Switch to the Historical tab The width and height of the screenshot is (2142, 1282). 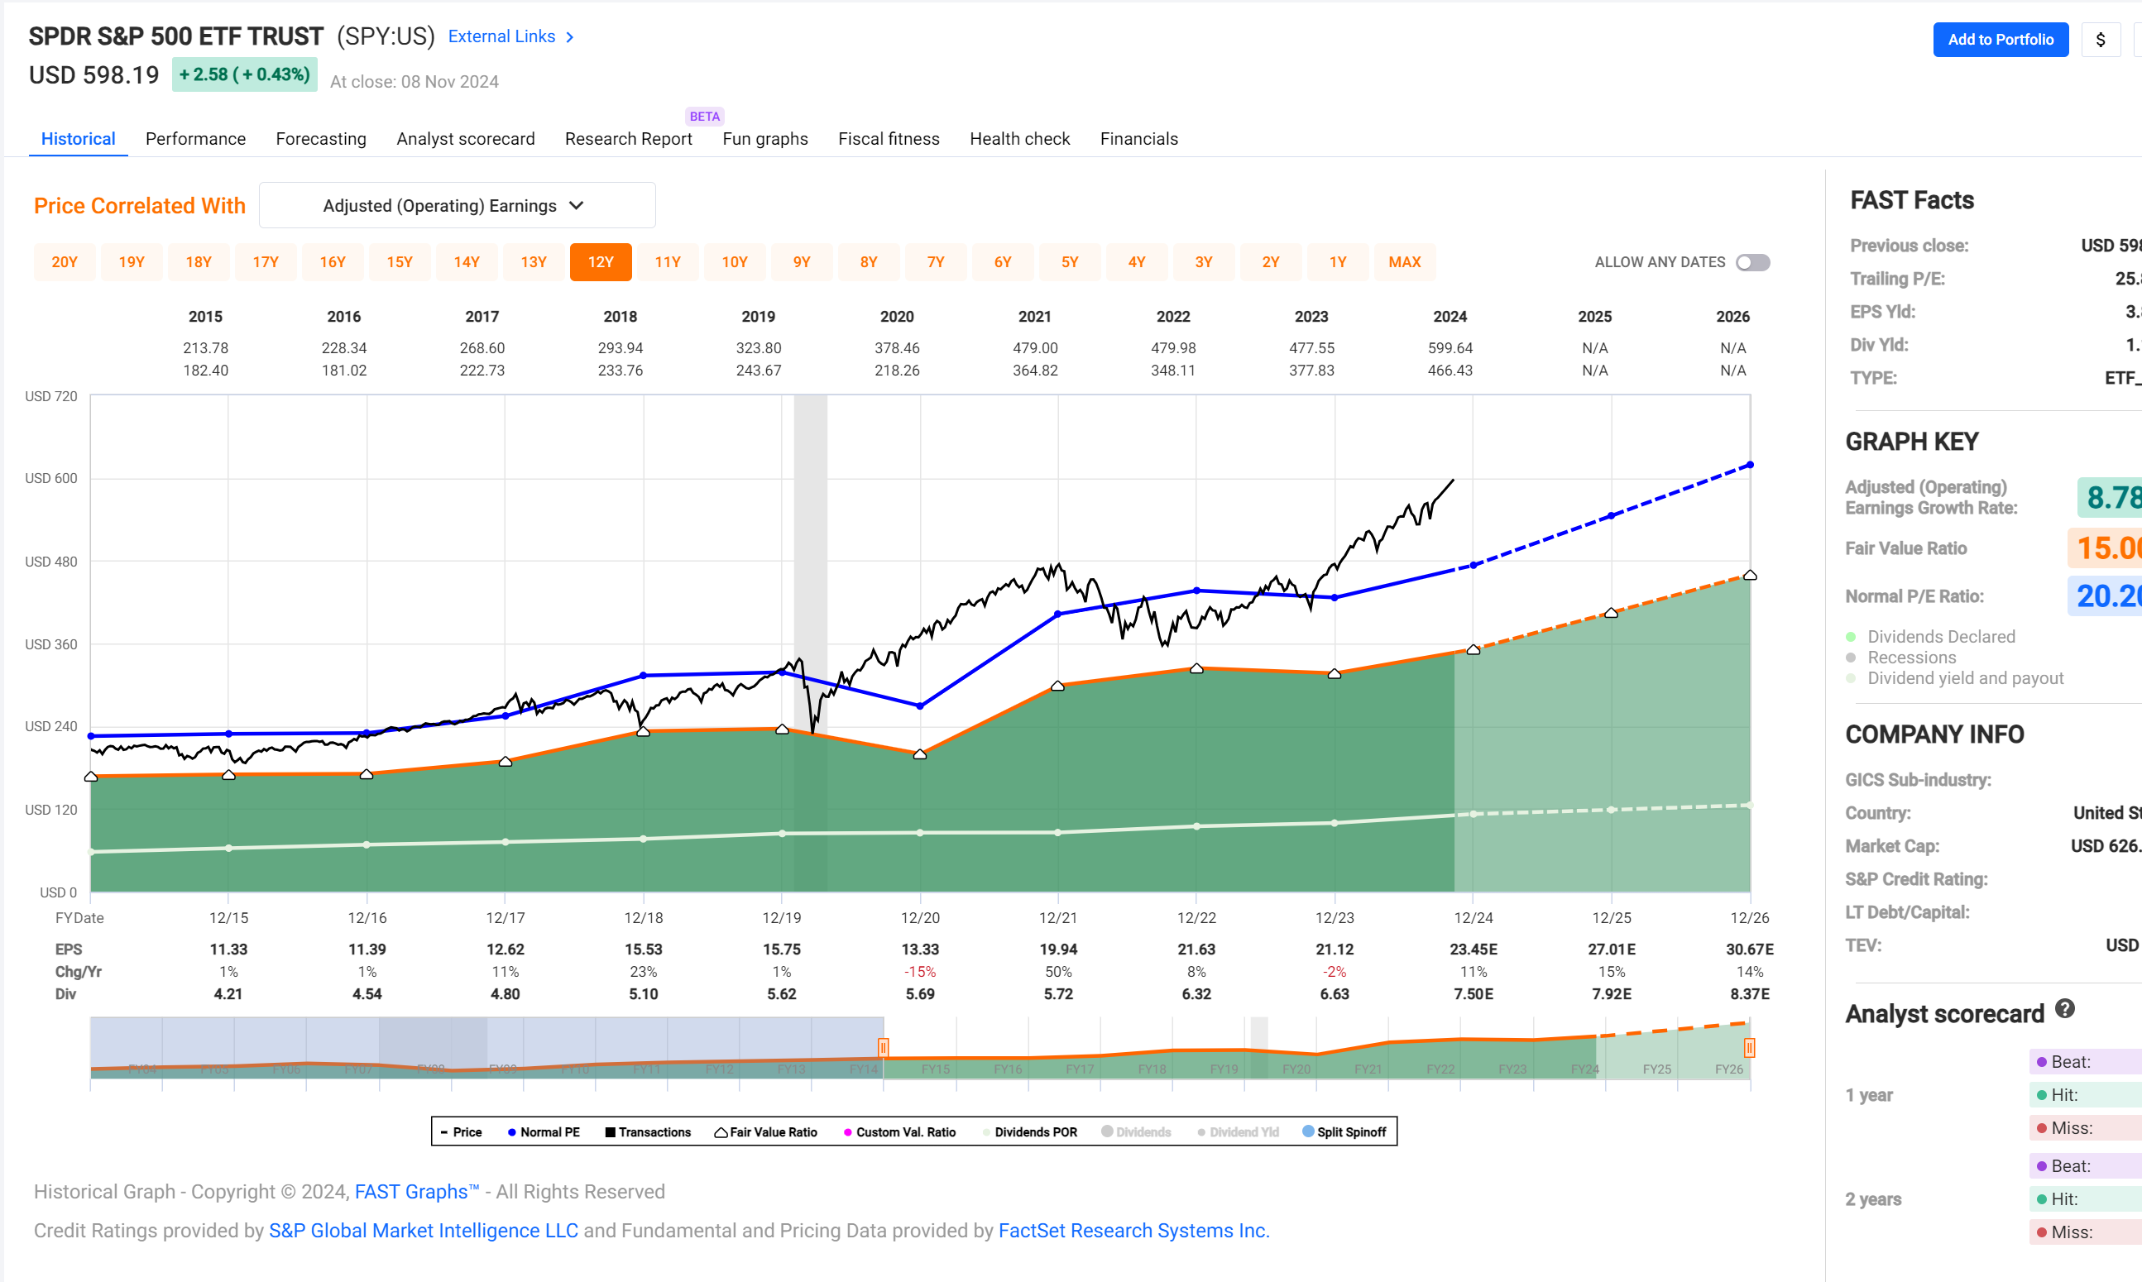[79, 139]
